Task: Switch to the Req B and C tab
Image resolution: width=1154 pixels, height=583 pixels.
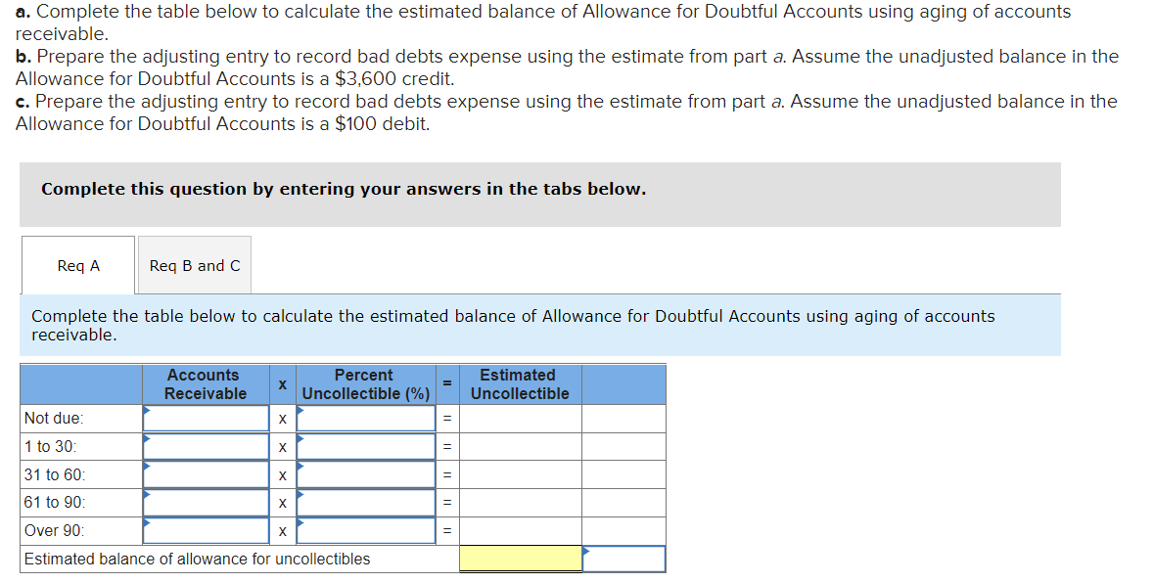Action: click(x=194, y=264)
